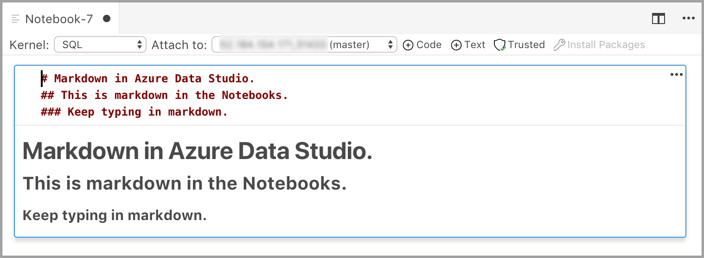Image resolution: width=704 pixels, height=258 pixels.
Task: Click the rendered 'This is markdown in the Notebooks.' heading
Action: pyautogui.click(x=185, y=184)
